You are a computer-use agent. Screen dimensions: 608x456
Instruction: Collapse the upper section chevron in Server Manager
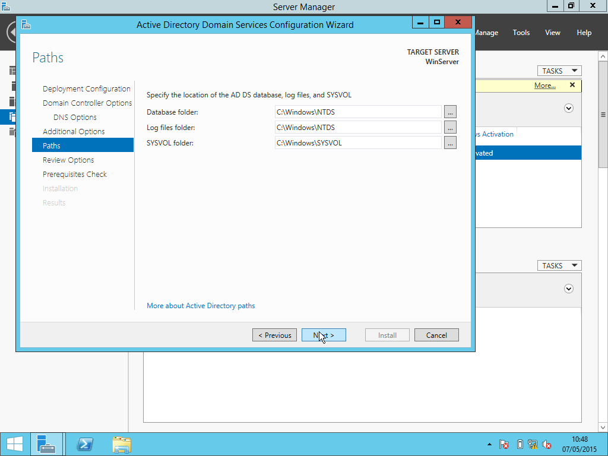point(568,108)
